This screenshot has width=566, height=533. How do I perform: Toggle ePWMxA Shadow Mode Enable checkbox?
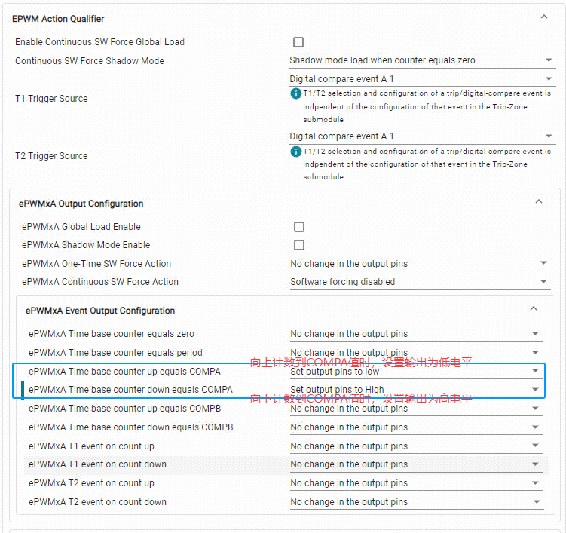[299, 245]
